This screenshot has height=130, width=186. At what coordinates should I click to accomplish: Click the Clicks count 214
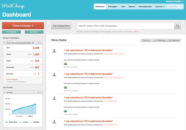coord(37,61)
